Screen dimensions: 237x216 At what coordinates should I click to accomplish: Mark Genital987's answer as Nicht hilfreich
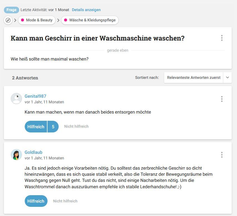(x=76, y=127)
